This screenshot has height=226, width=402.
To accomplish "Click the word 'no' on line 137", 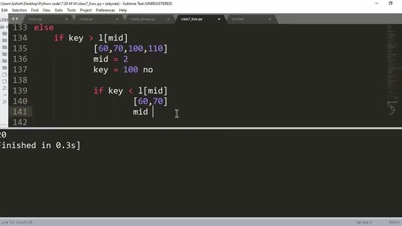I will (x=148, y=70).
